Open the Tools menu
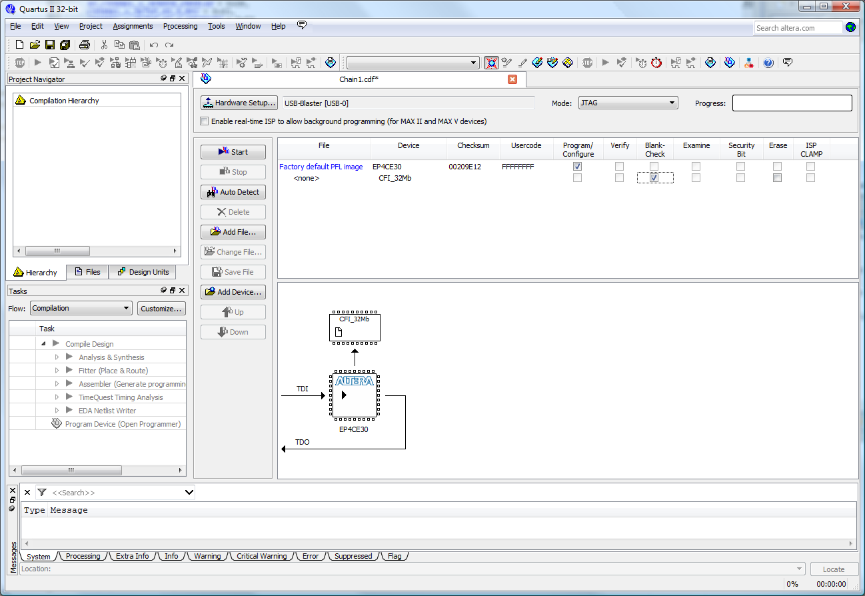 coord(217,26)
